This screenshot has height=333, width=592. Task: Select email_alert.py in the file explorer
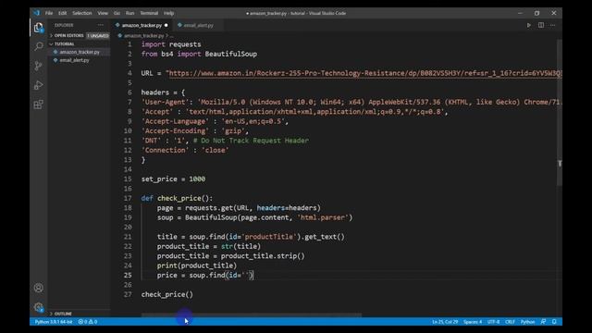click(x=74, y=60)
